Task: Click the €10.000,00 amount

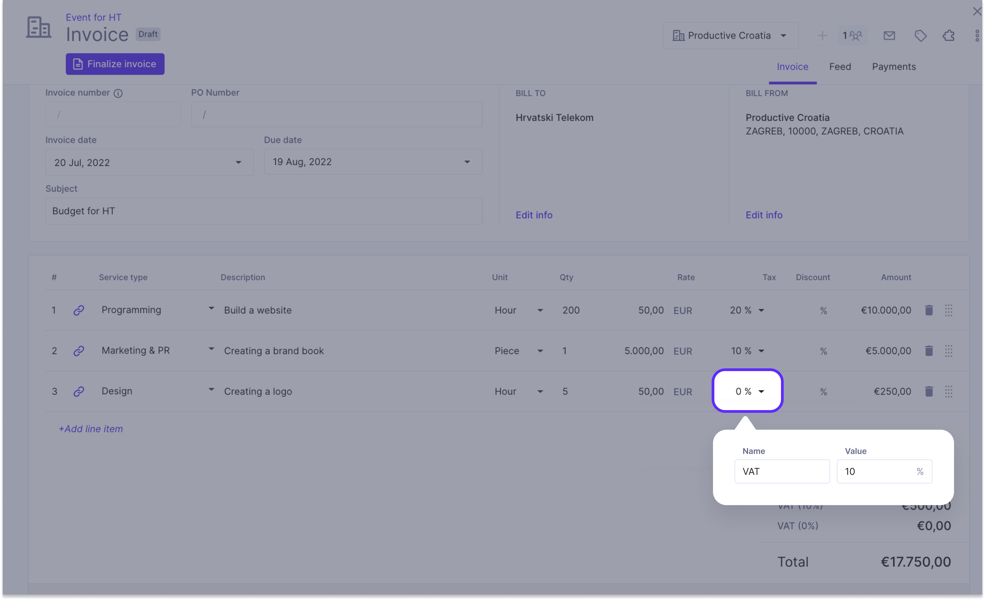Action: [886, 310]
